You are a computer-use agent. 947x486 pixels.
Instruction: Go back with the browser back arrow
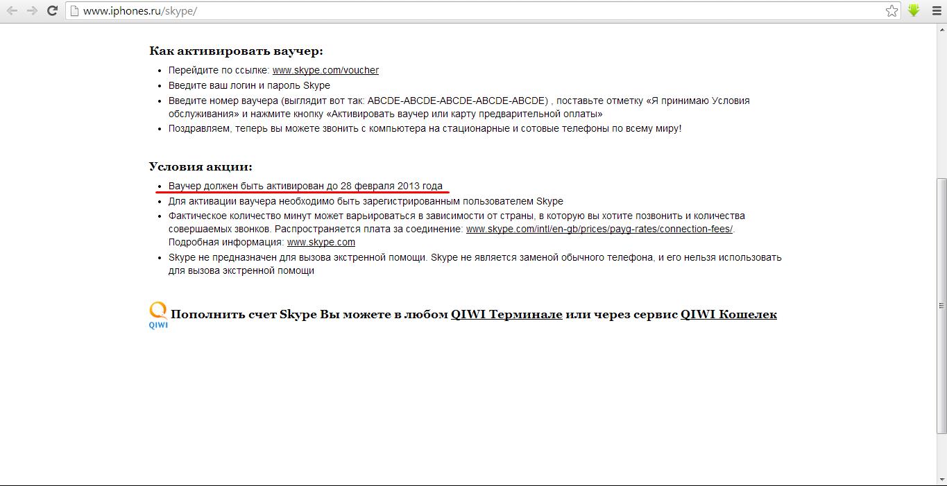[x=12, y=11]
